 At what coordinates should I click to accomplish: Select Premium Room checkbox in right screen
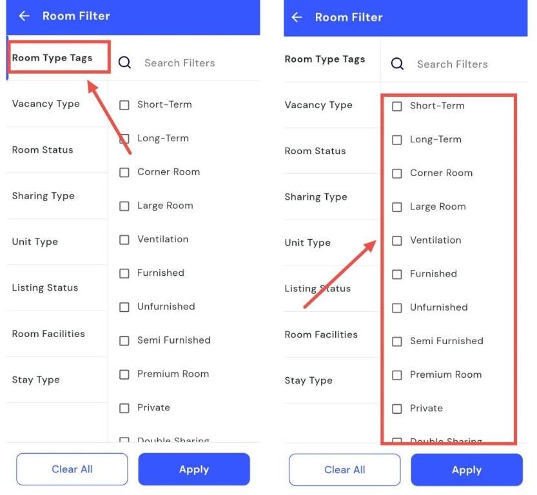[397, 375]
